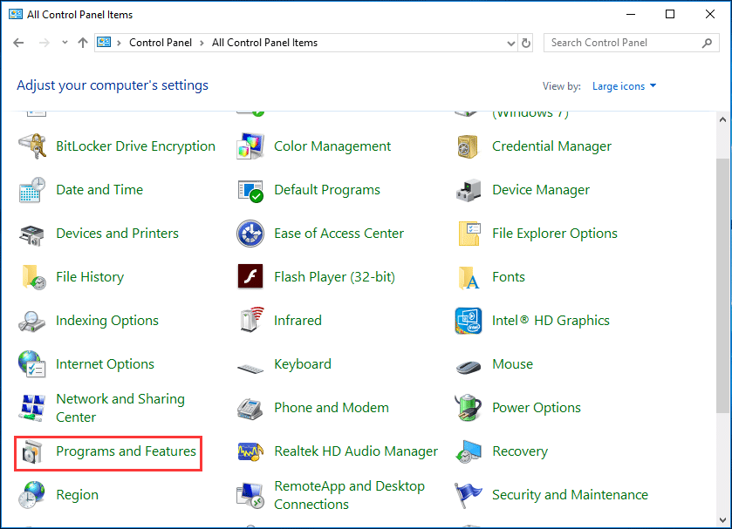Open the Mouse text link
Screen dimensions: 732x529
[x=513, y=364]
